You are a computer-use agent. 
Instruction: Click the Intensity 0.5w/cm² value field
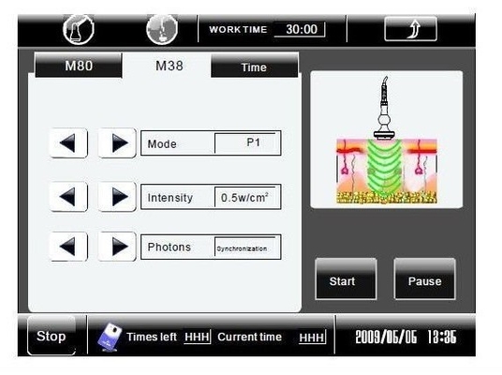pyautogui.click(x=247, y=197)
